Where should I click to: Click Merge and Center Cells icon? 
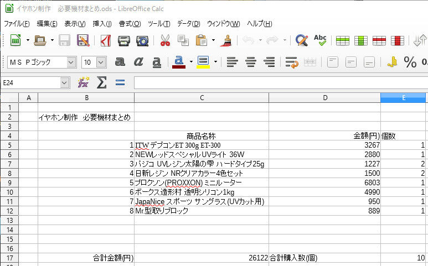pos(310,62)
